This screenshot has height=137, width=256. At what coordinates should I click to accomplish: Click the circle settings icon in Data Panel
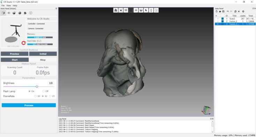(x=243, y=11)
